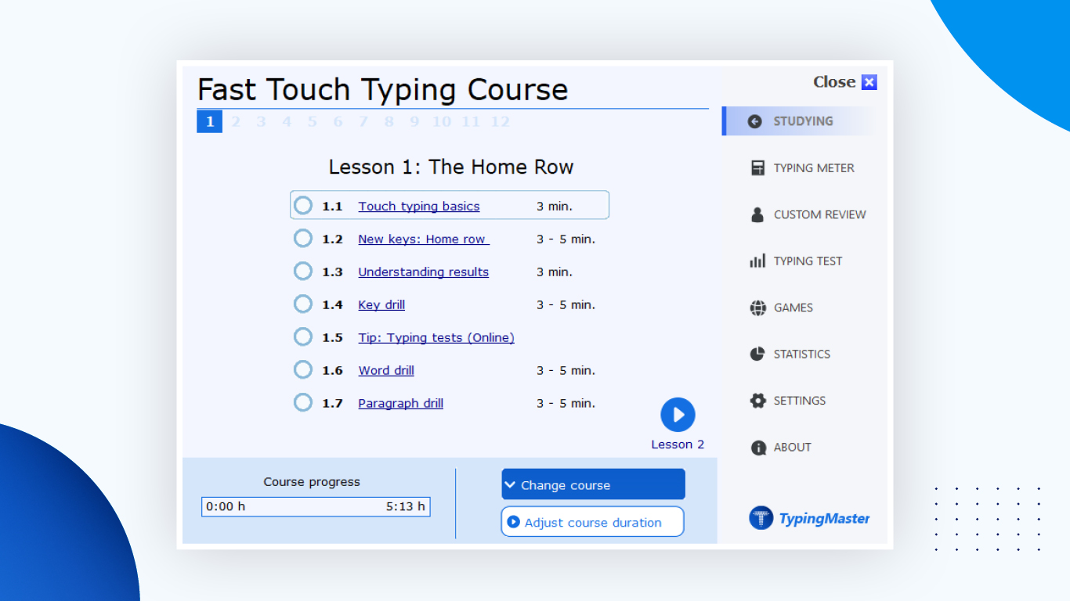Switch to lesson tab 7
Image resolution: width=1070 pixels, height=601 pixels.
pos(363,121)
